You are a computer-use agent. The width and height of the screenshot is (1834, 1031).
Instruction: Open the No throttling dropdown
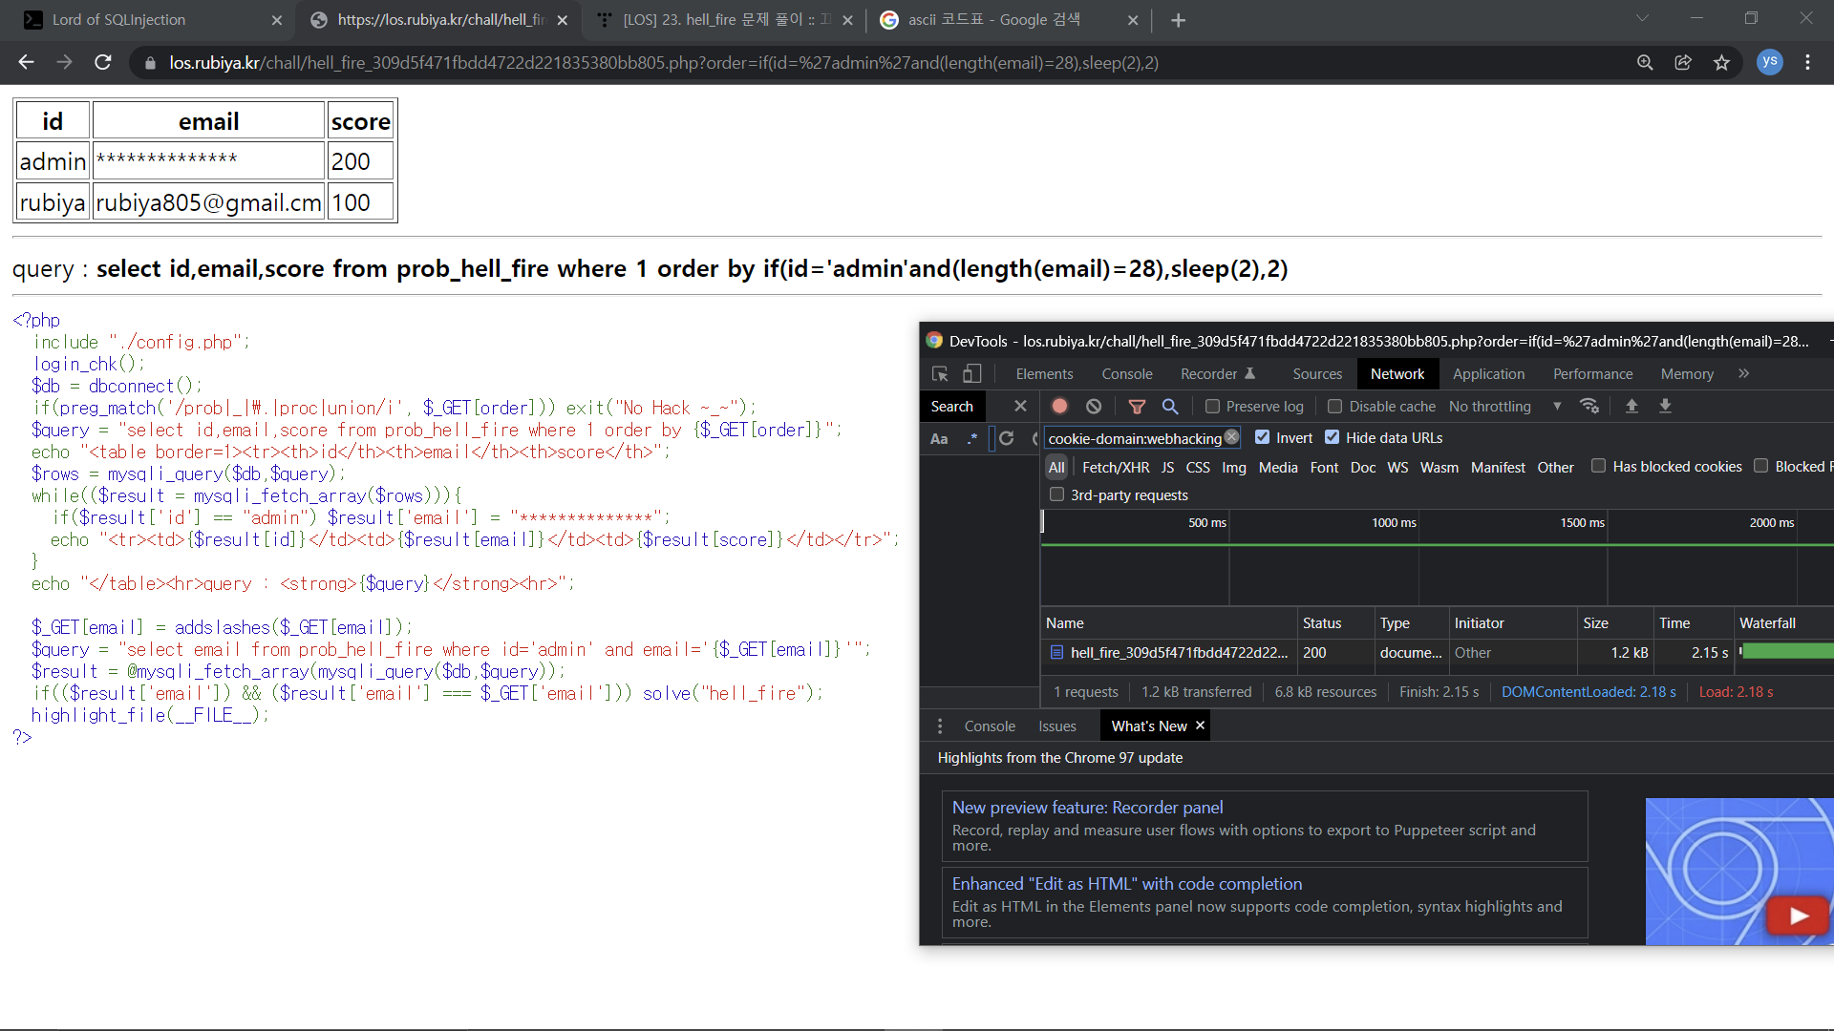click(1504, 407)
